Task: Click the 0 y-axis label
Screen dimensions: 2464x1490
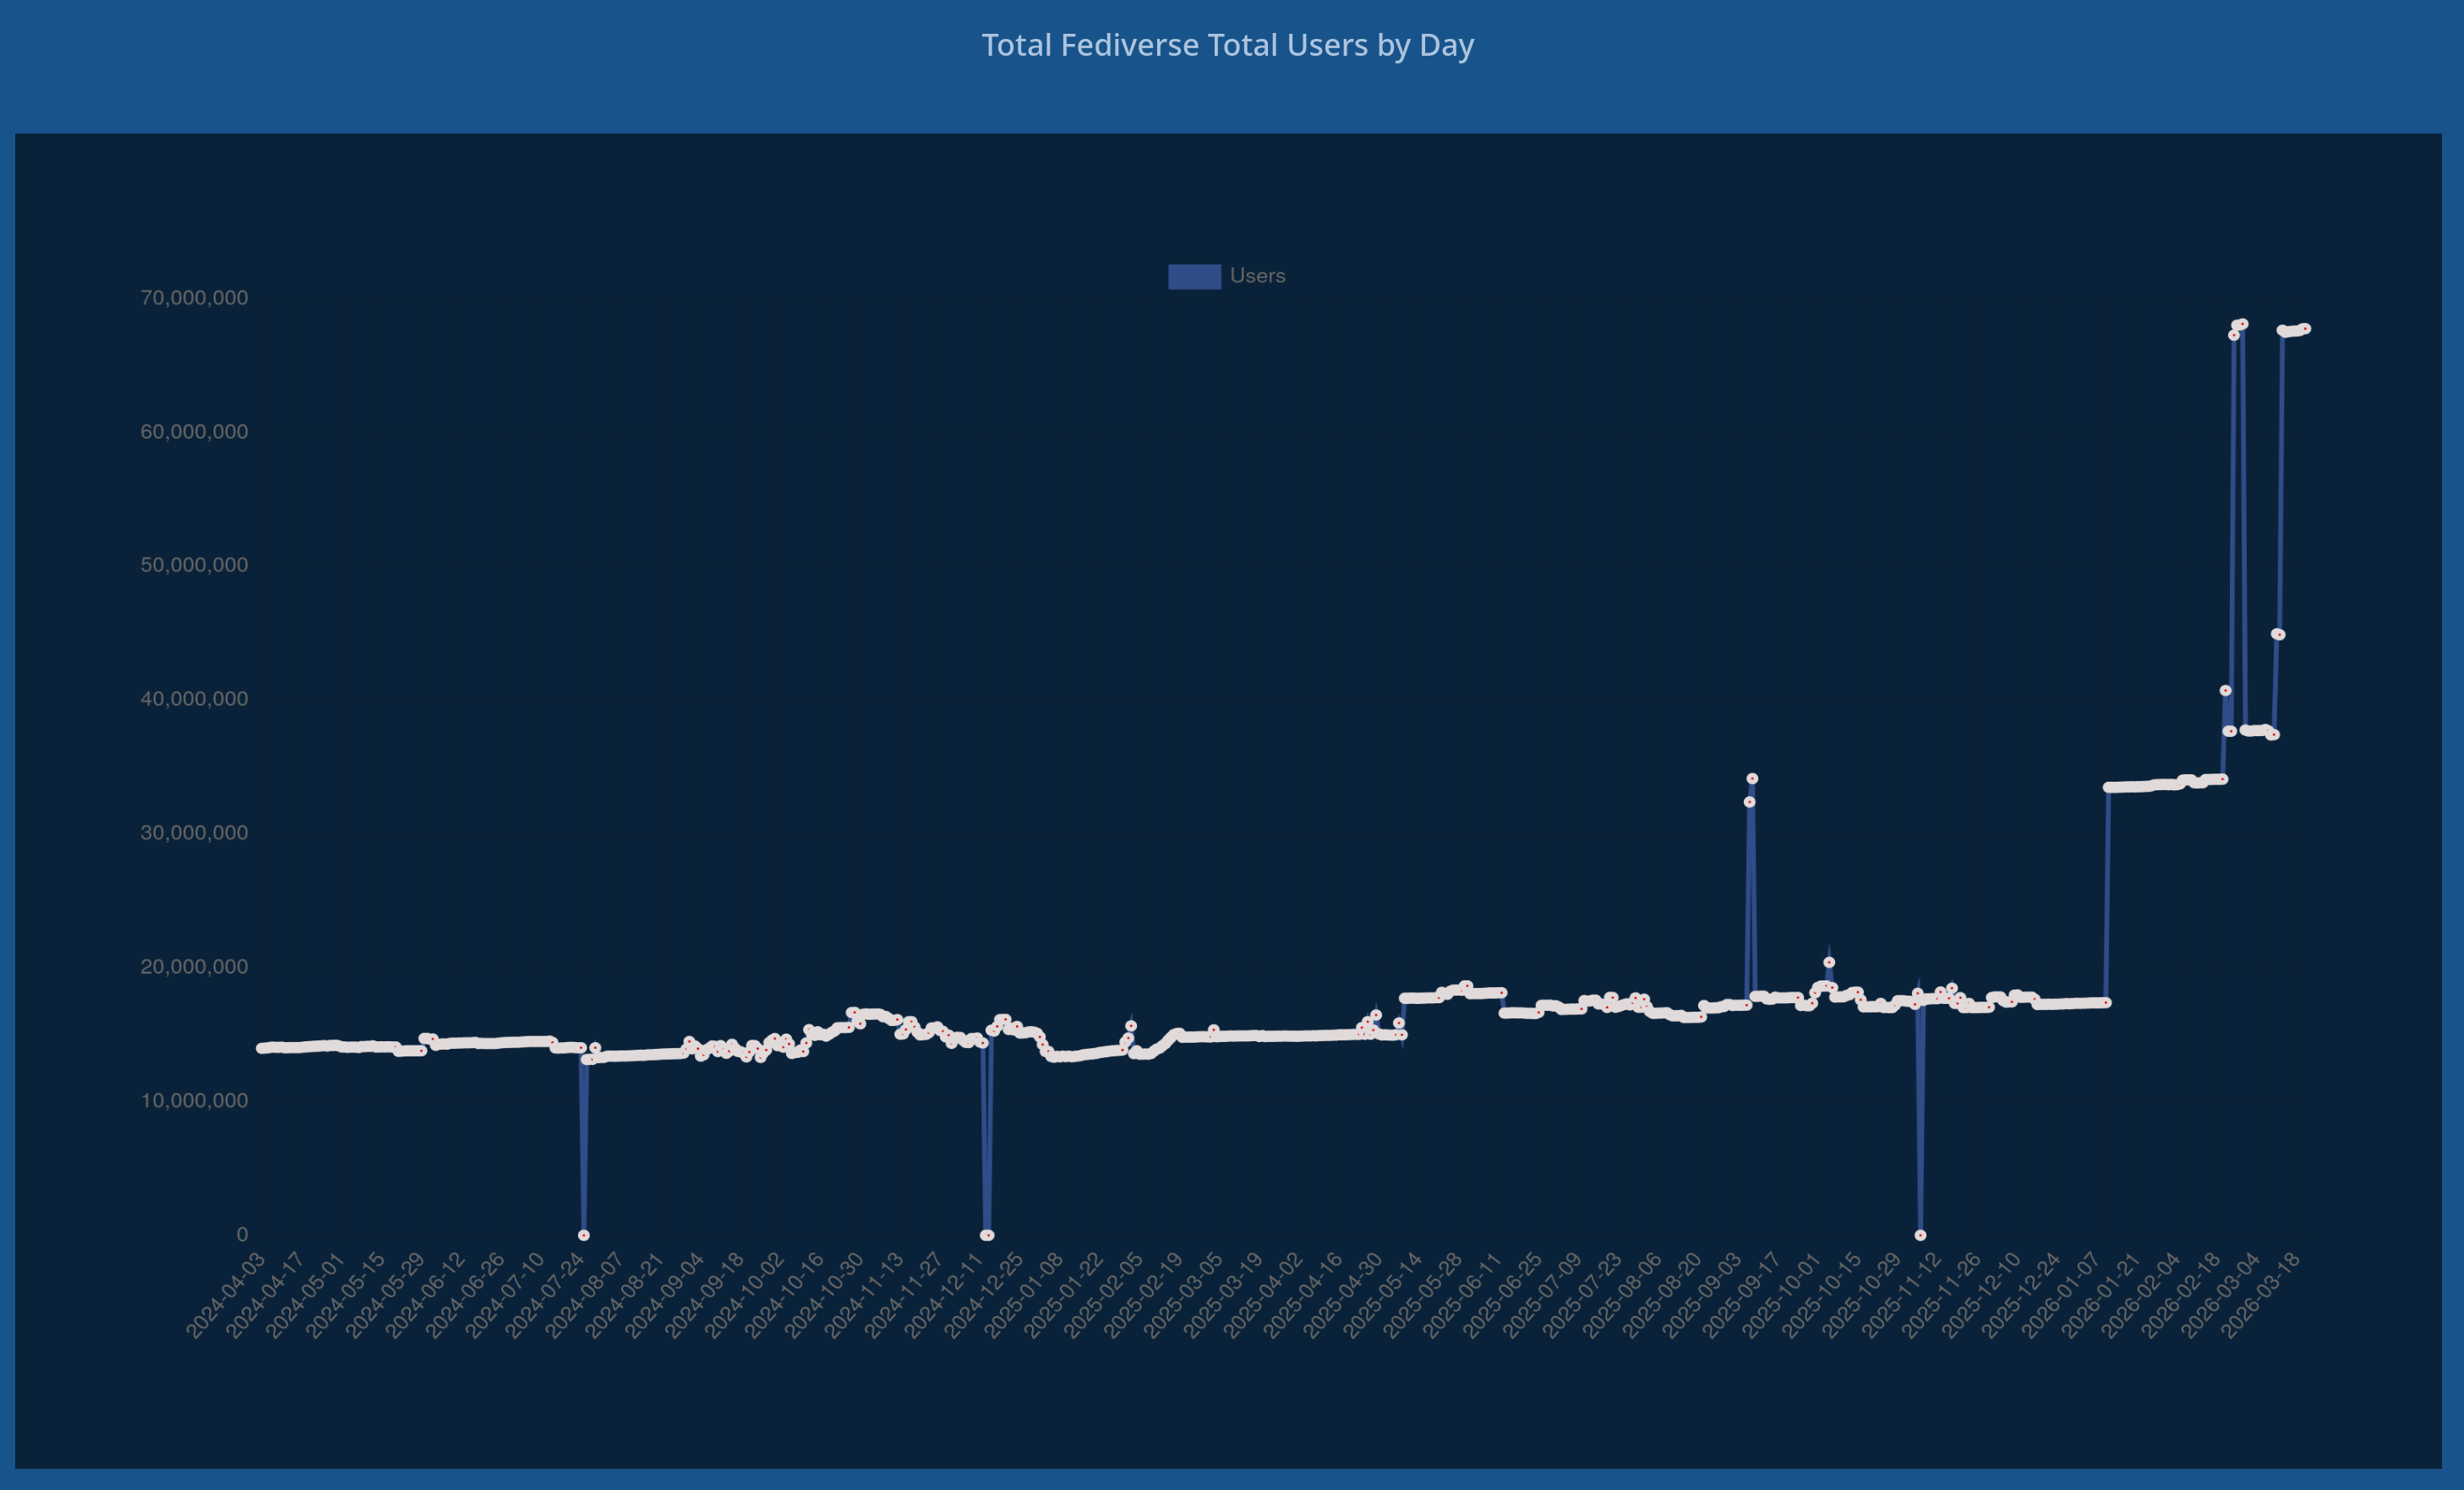Action: pyautogui.click(x=242, y=1235)
